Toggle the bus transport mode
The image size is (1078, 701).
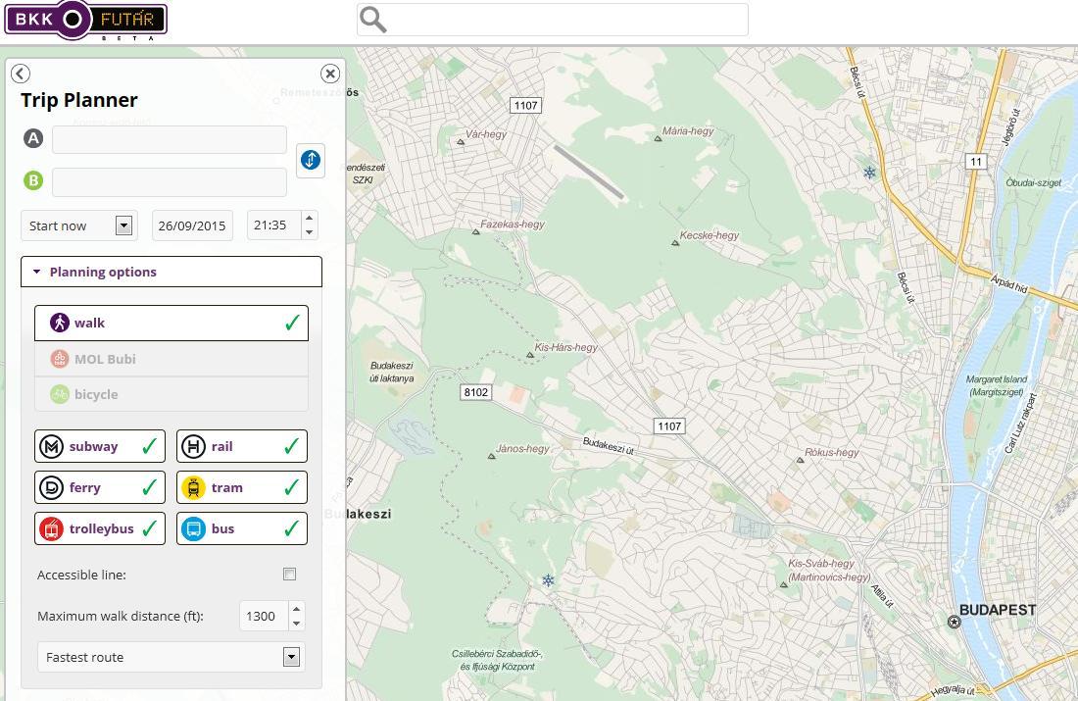pyautogui.click(x=242, y=528)
